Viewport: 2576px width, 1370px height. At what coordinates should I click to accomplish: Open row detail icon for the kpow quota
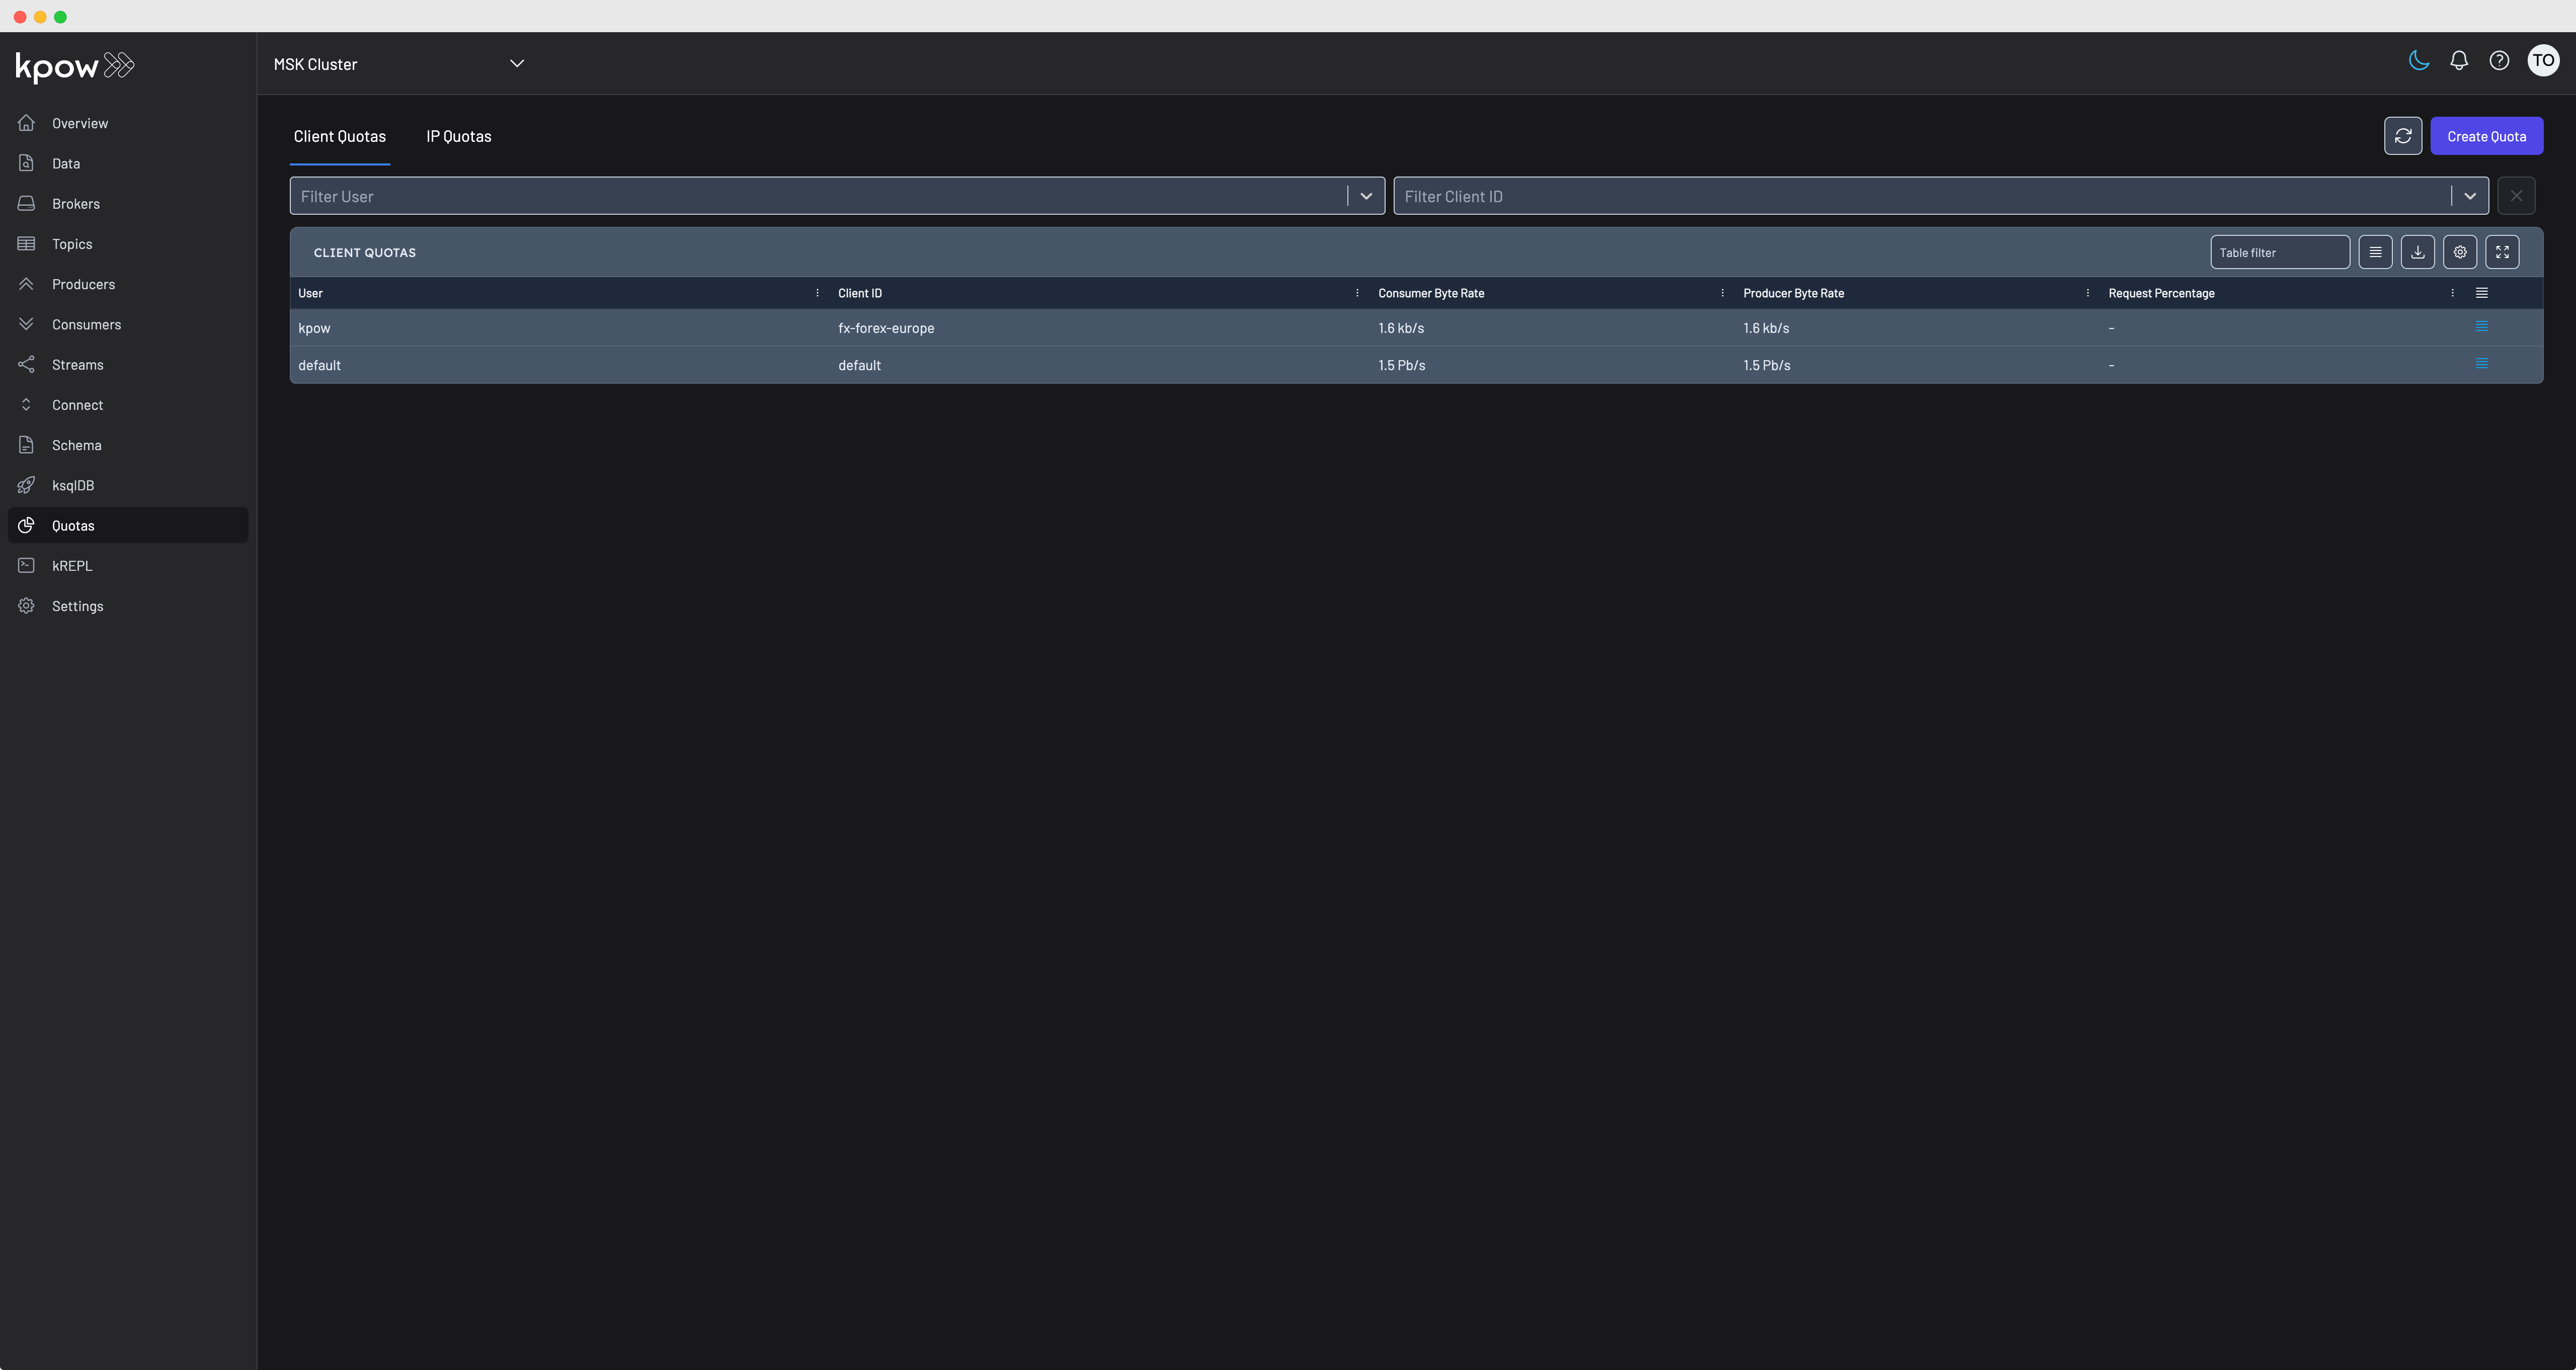2481,326
